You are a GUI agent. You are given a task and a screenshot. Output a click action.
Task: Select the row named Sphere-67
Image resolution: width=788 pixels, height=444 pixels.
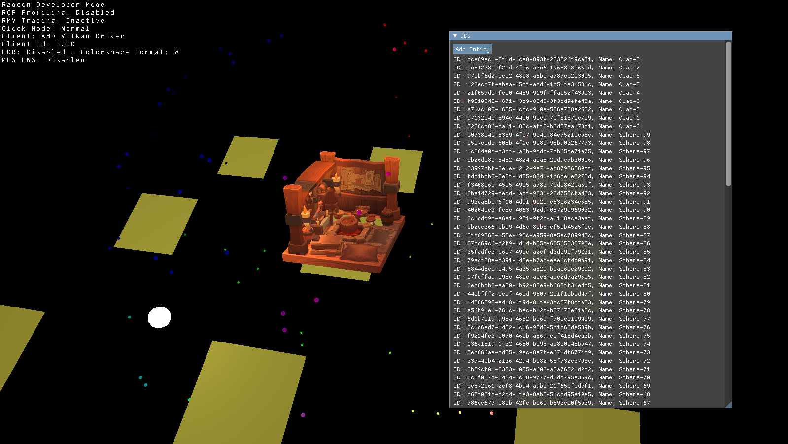(552, 403)
